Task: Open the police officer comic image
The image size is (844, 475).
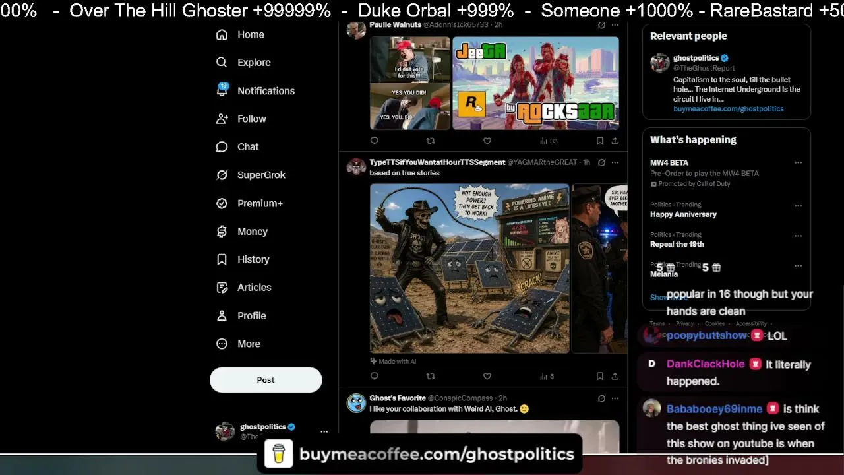Action: point(599,269)
